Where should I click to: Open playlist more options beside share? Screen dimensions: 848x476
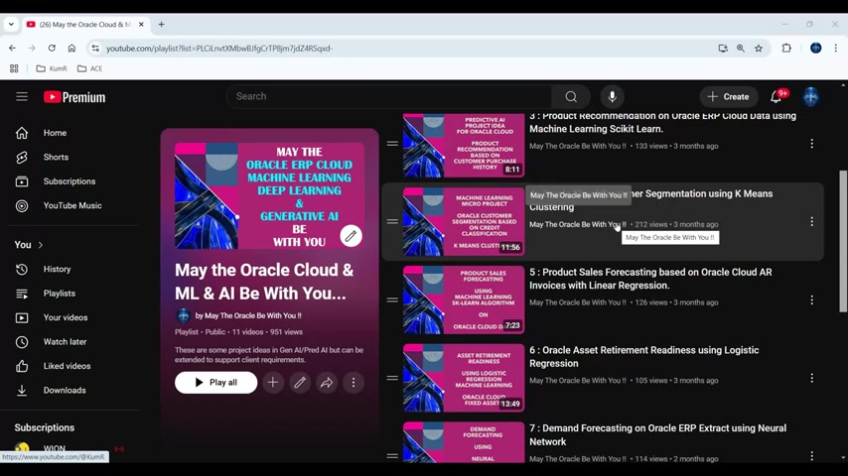353,383
